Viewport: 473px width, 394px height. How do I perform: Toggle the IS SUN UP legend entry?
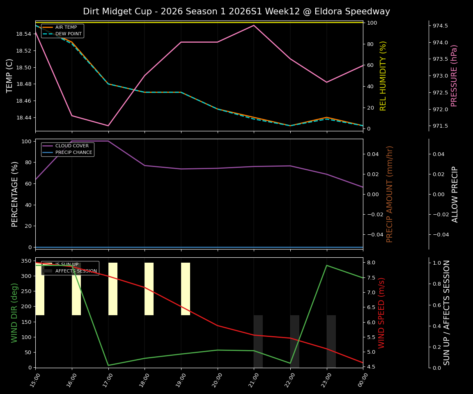(67, 264)
